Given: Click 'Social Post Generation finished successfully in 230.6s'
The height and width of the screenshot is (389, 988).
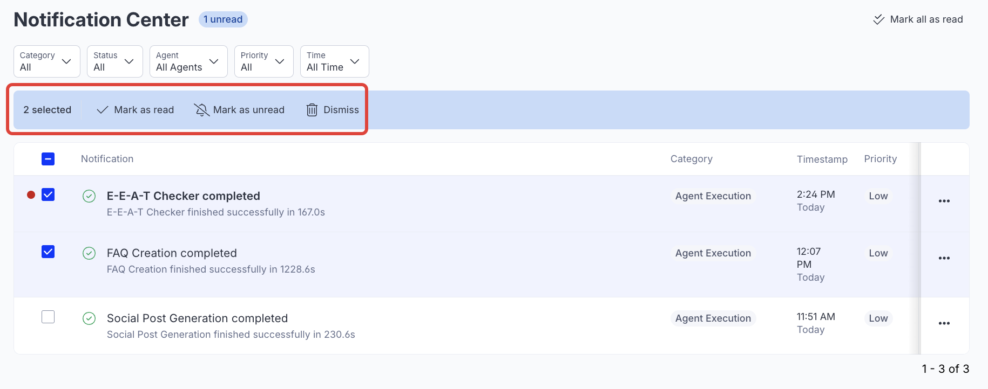Looking at the screenshot, I should click(x=231, y=335).
